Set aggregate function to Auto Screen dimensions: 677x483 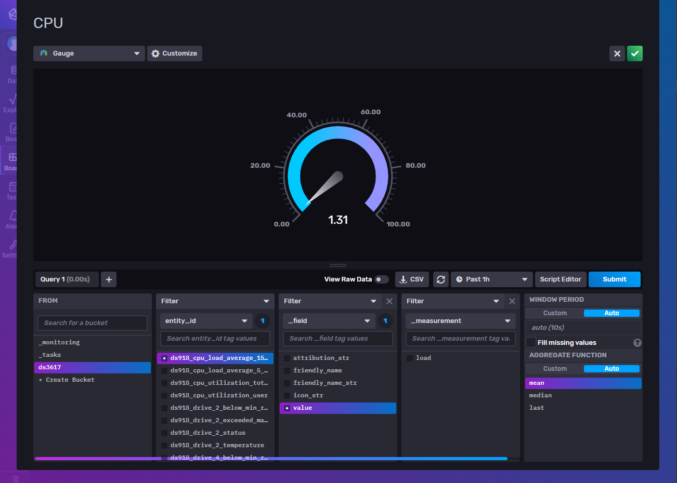(x=611, y=369)
